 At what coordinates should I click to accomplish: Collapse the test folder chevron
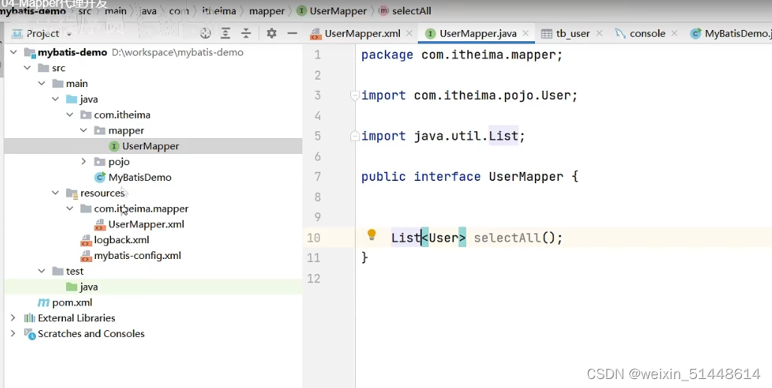pyautogui.click(x=42, y=271)
